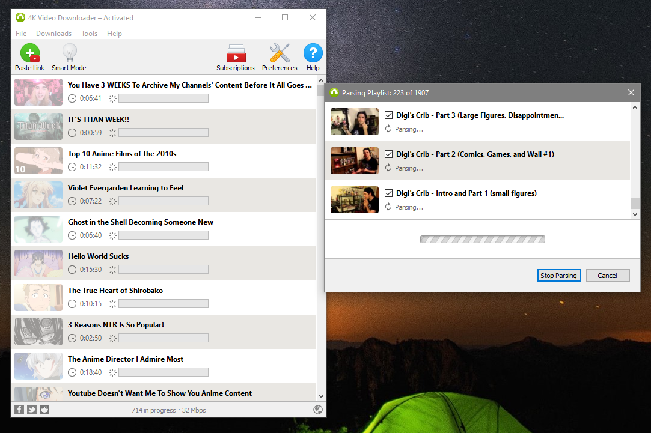
Task: Click the 0:00:59 duration text
Action: point(91,133)
